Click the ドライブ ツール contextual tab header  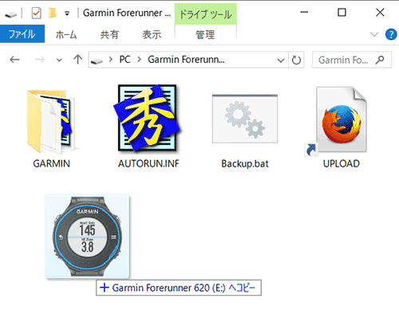point(206,14)
